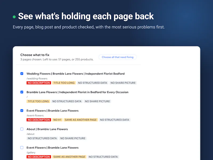
Task: Tick the About | Bramble Lane Flowers checkbox
Action: pyautogui.click(x=22, y=129)
